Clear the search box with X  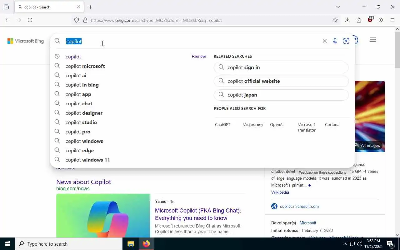[325, 41]
